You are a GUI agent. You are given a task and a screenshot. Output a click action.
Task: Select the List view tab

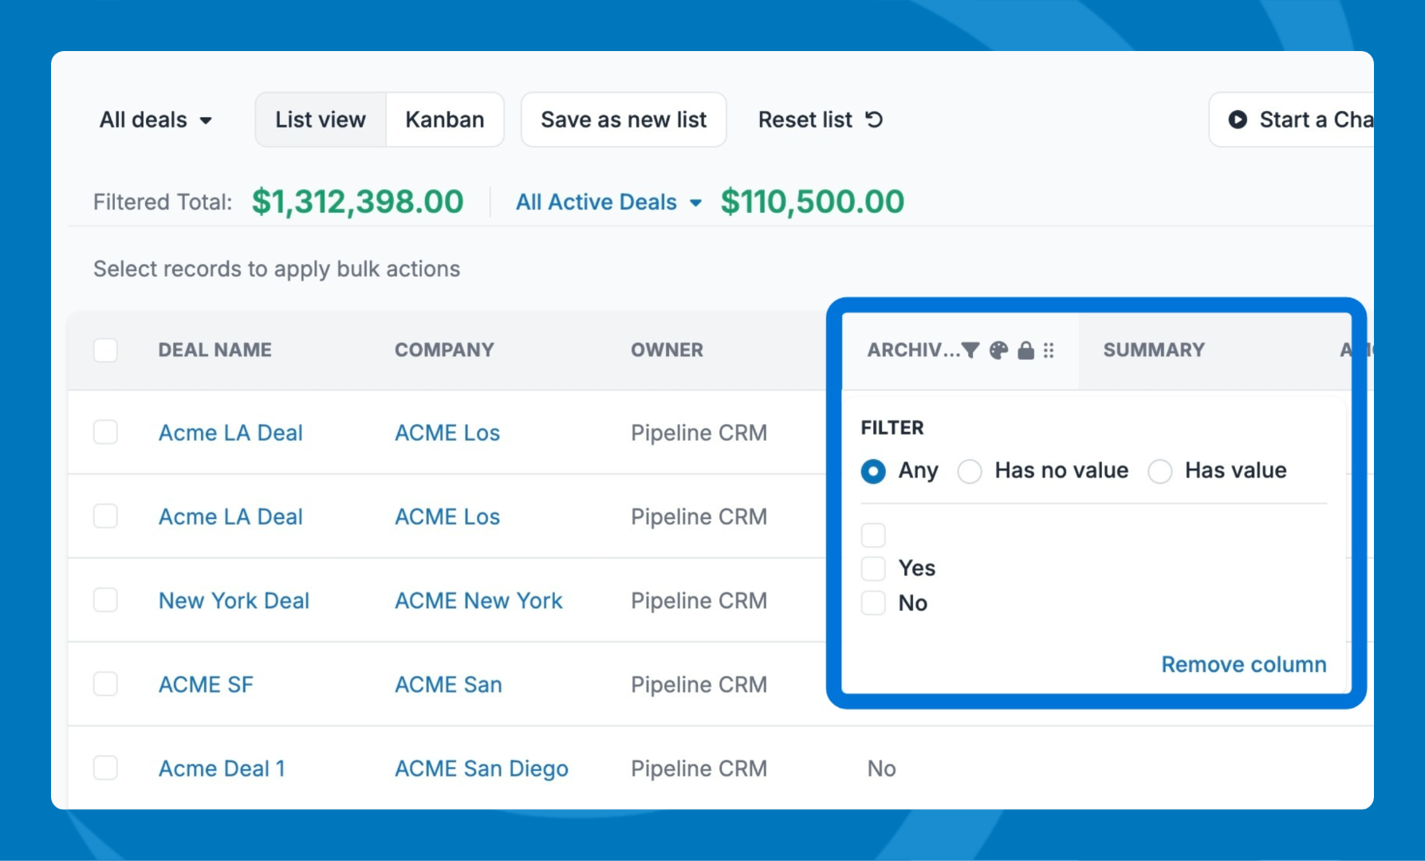(321, 120)
